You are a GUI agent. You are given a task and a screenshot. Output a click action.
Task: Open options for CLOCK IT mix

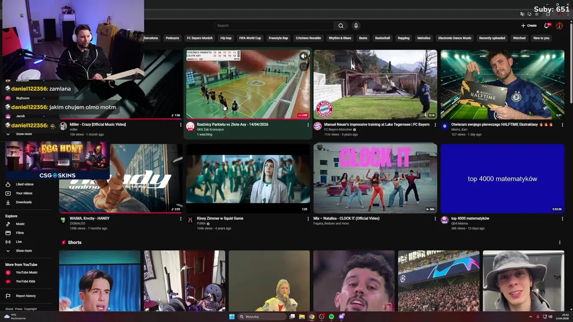[x=435, y=219]
